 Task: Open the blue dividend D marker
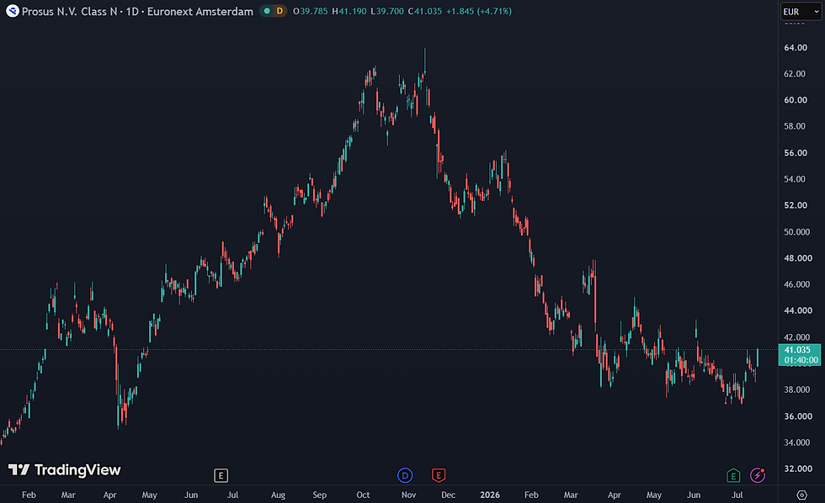point(405,476)
